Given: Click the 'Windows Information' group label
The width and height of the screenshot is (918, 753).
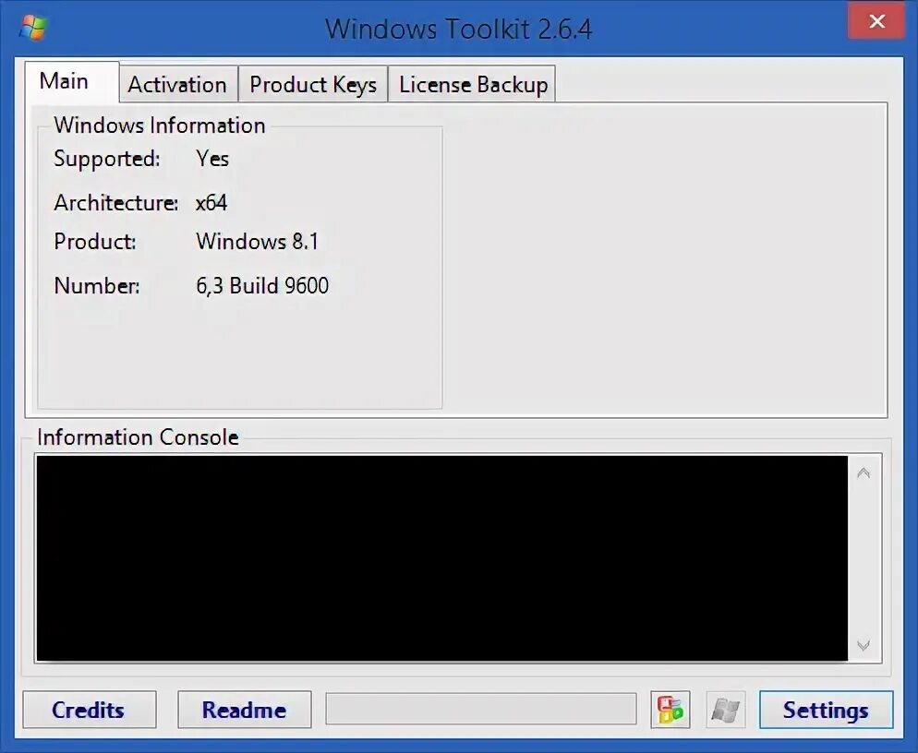Looking at the screenshot, I should tap(159, 125).
